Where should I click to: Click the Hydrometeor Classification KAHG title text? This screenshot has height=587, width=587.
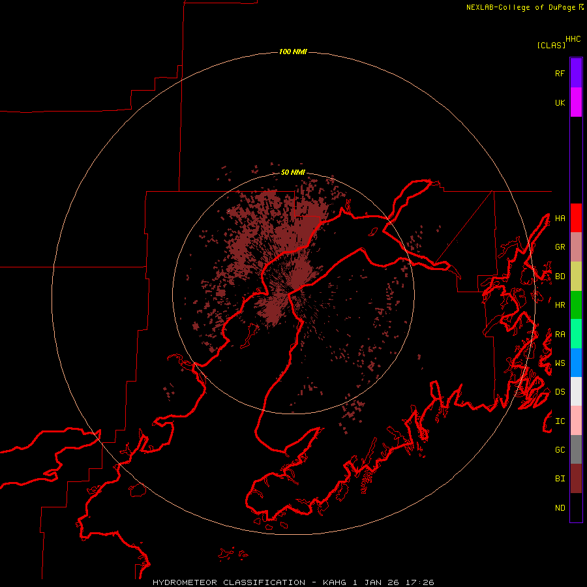pos(293,582)
